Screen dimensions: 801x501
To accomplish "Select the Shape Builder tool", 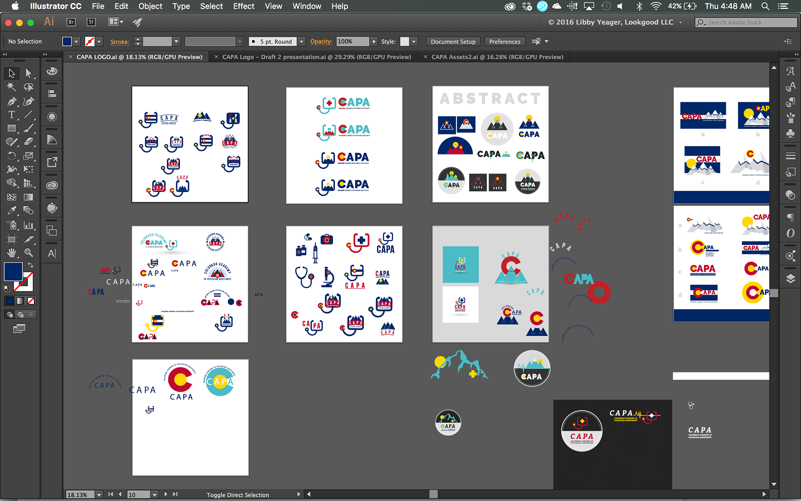I will coord(11,183).
